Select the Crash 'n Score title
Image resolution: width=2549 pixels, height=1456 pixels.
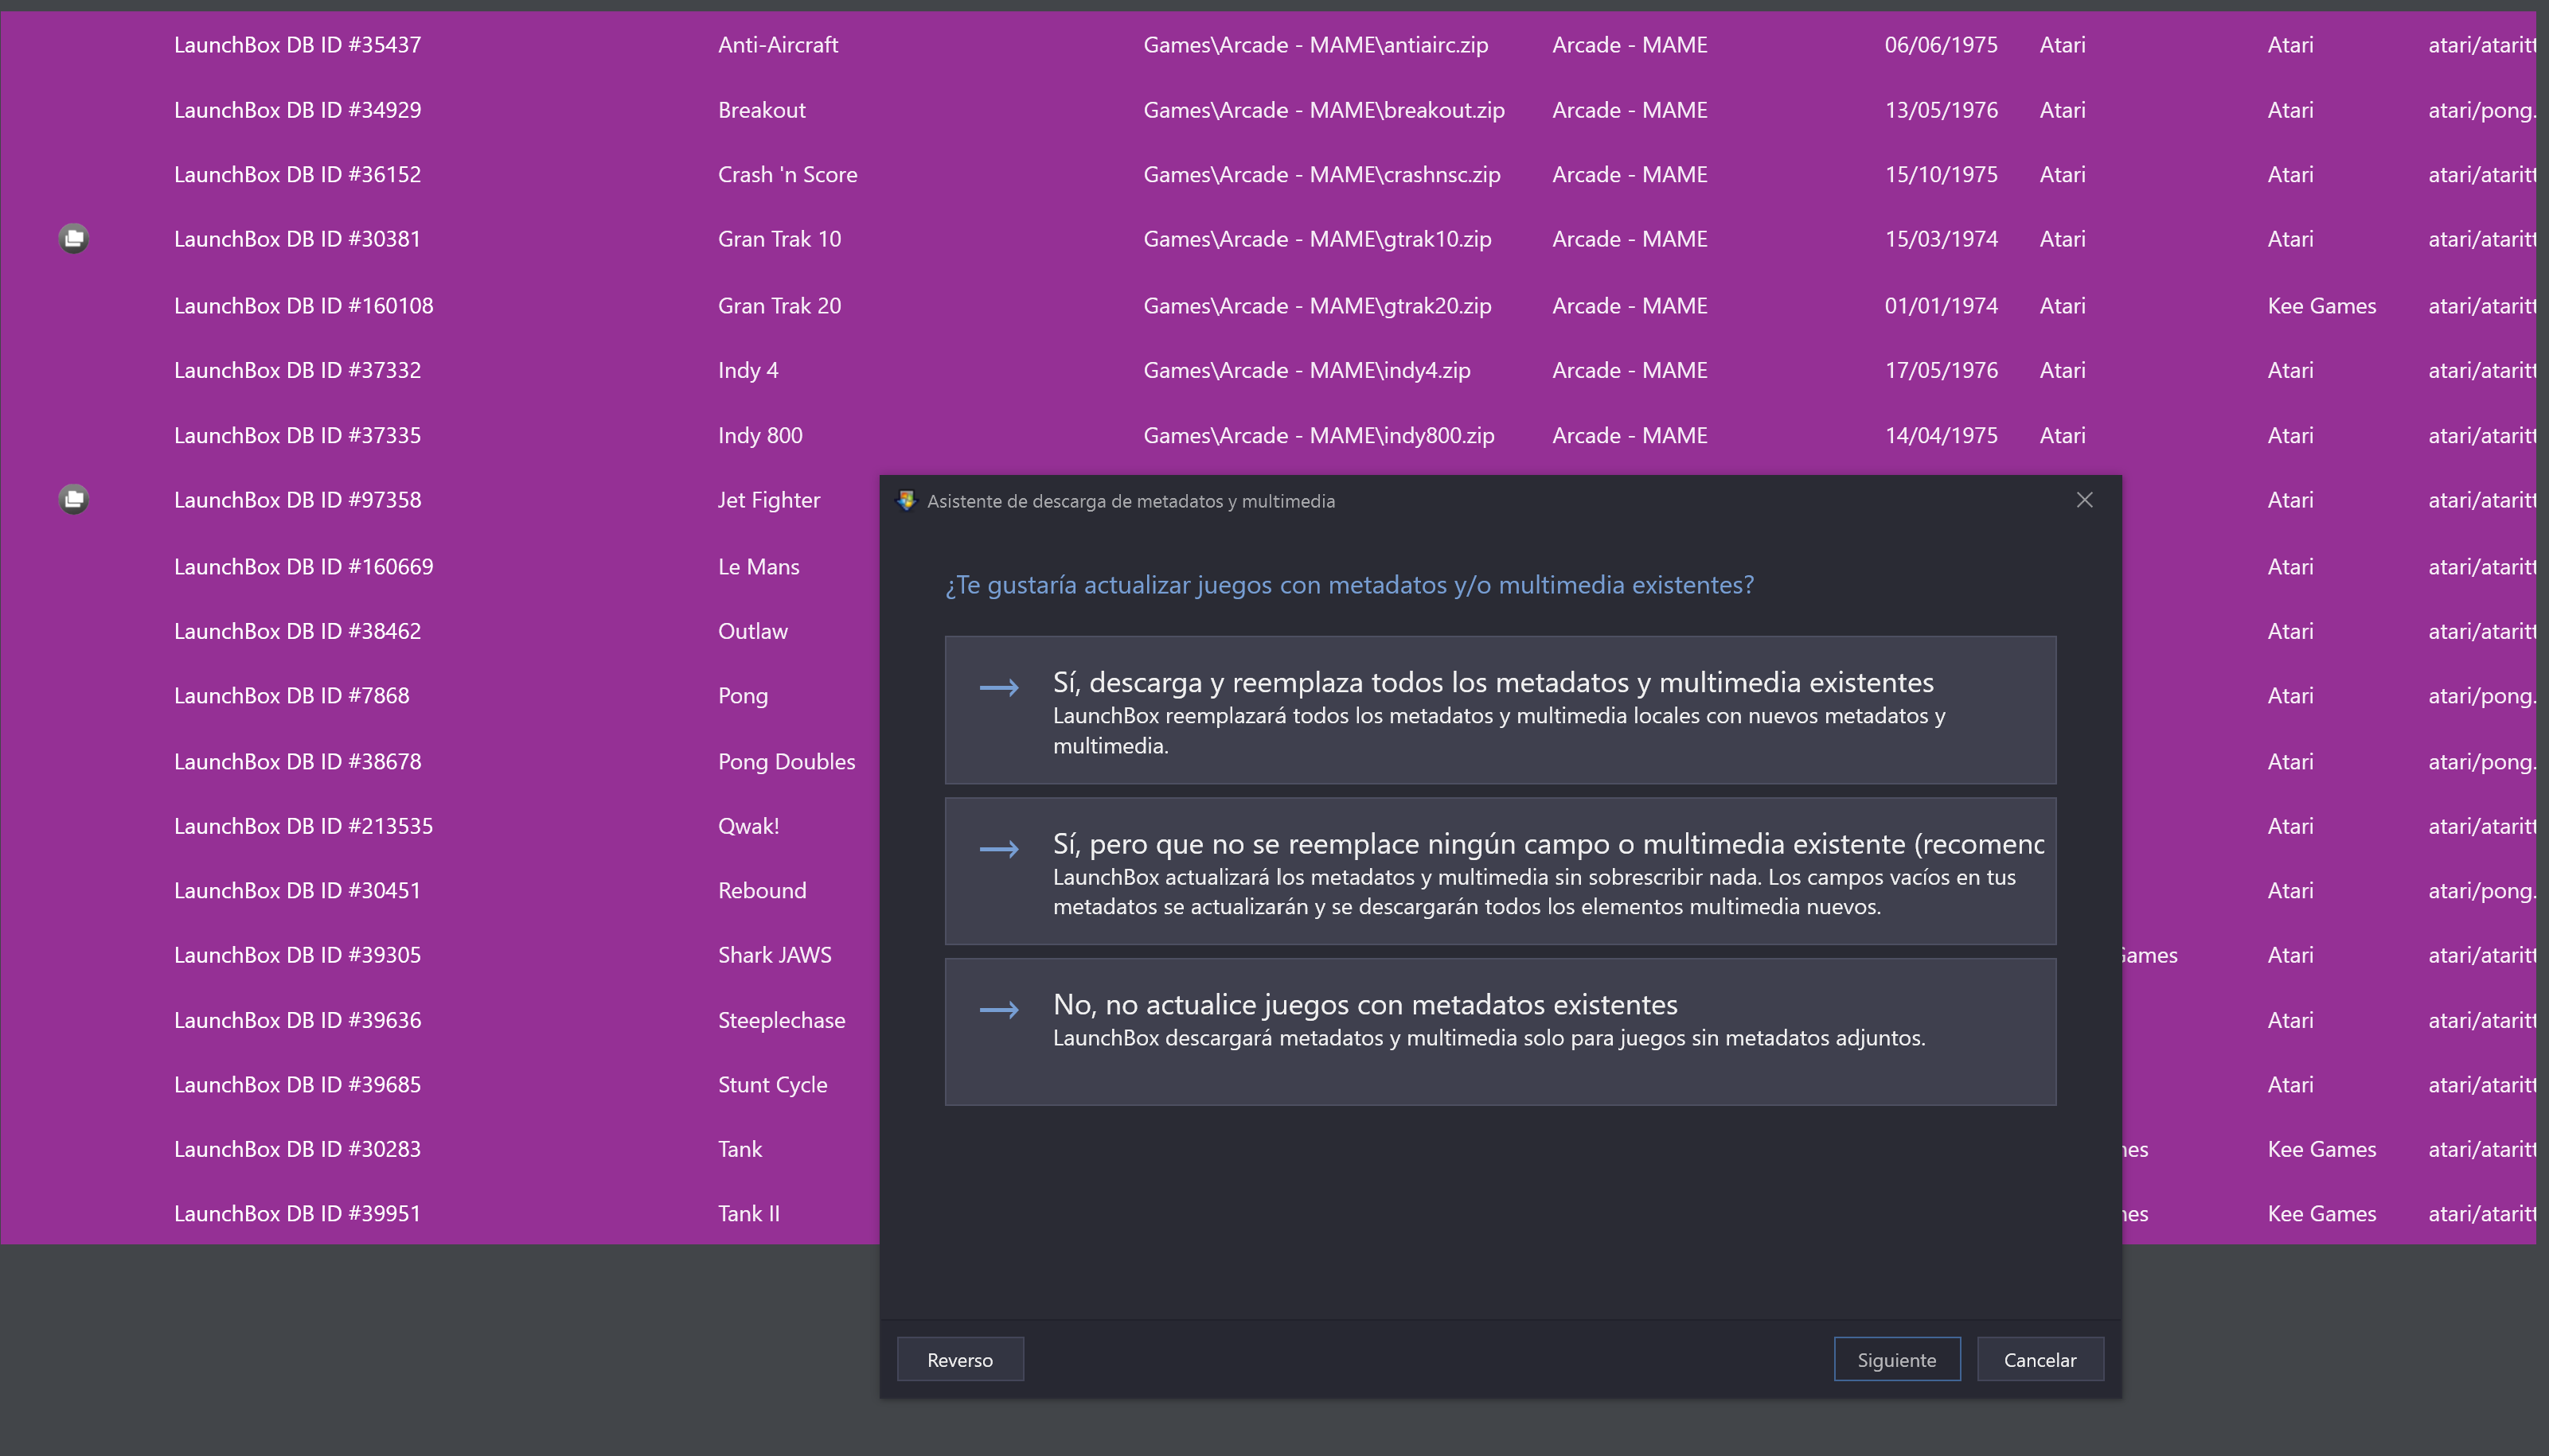click(787, 174)
